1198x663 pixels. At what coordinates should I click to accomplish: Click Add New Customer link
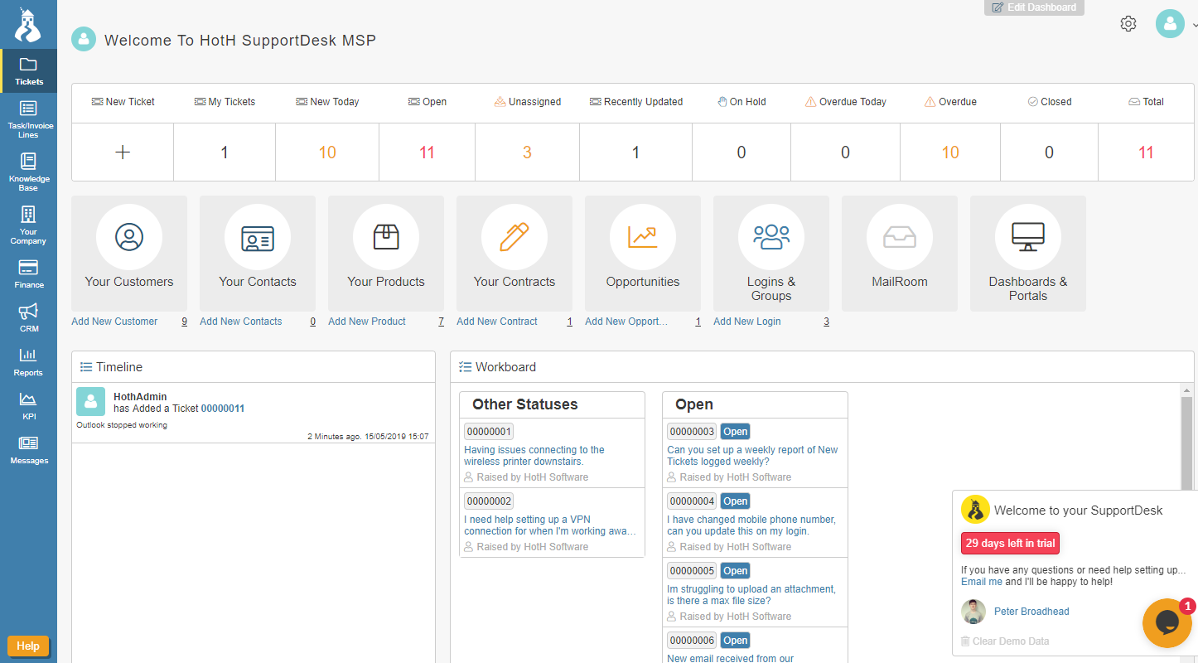coord(114,322)
